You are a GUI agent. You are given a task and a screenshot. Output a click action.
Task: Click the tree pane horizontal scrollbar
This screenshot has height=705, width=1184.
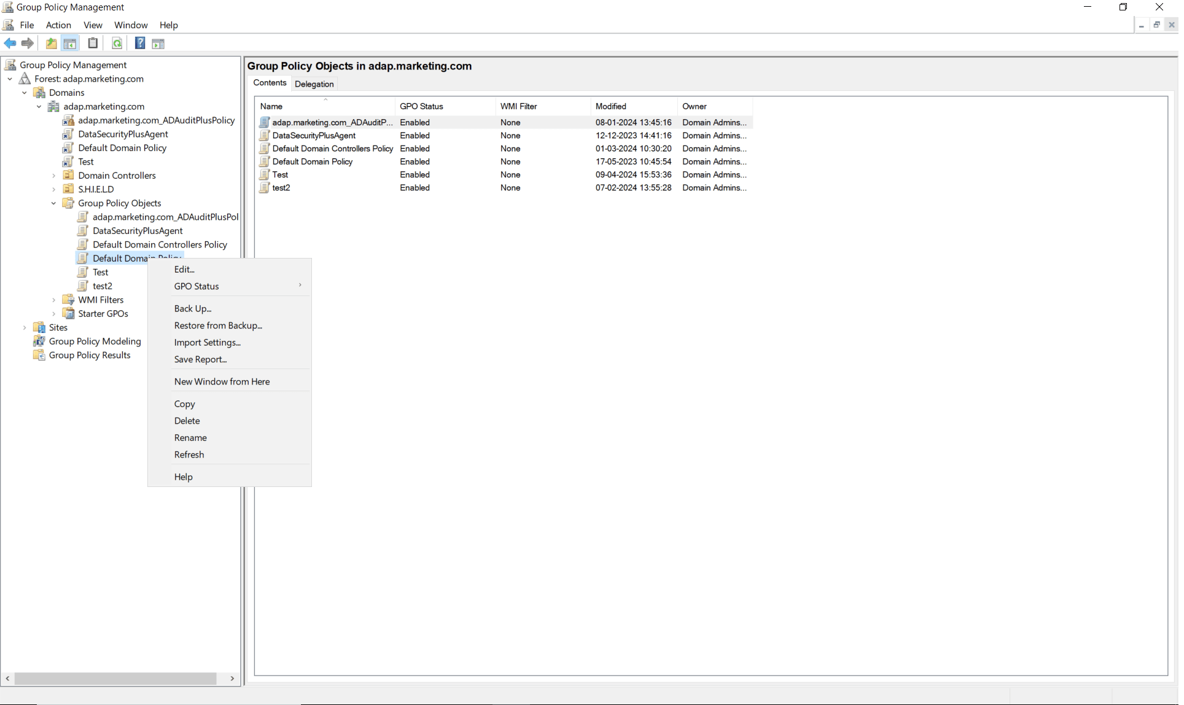115,679
